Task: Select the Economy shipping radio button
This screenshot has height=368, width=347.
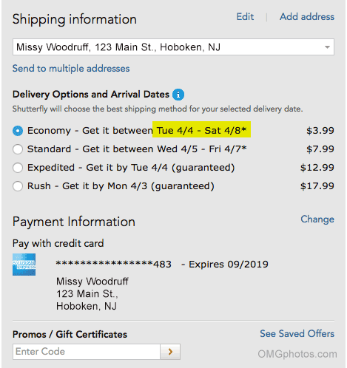Action: pyautogui.click(x=18, y=131)
